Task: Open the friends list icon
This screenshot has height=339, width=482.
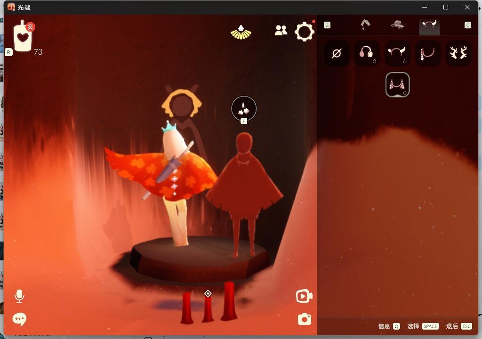Action: tap(281, 31)
